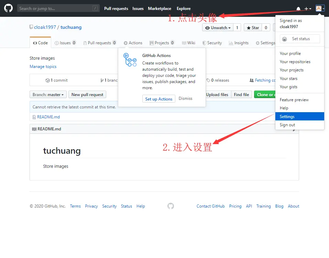Switch to the Projects tab
This screenshot has height=258, width=329.
[162, 43]
